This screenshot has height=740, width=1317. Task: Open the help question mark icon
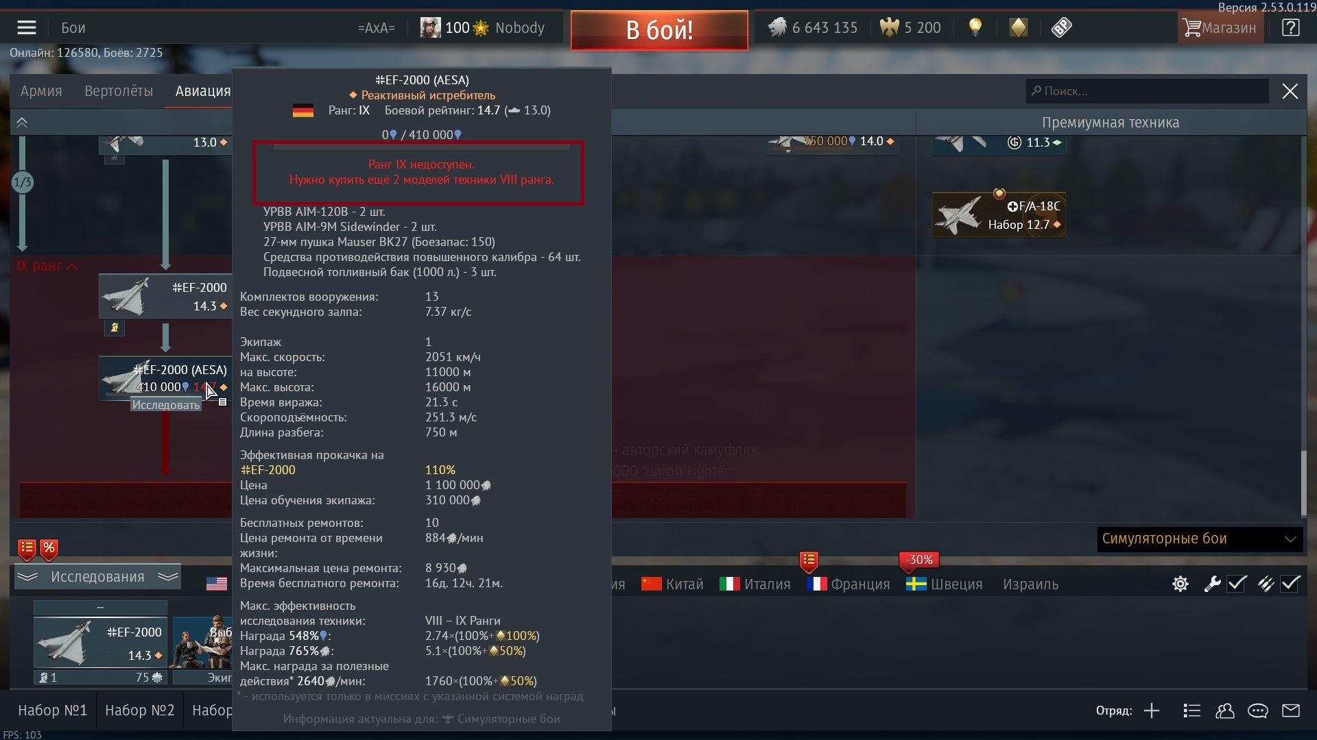[x=1290, y=27]
